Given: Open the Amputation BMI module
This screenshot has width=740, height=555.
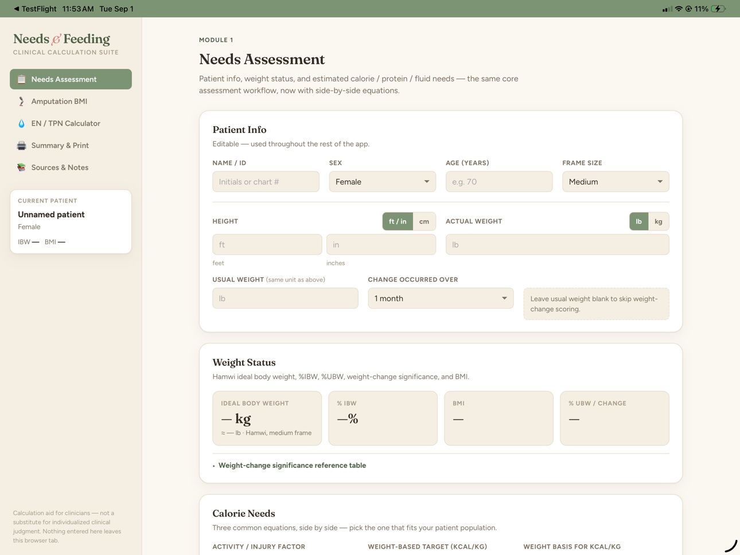Looking at the screenshot, I should (71, 101).
